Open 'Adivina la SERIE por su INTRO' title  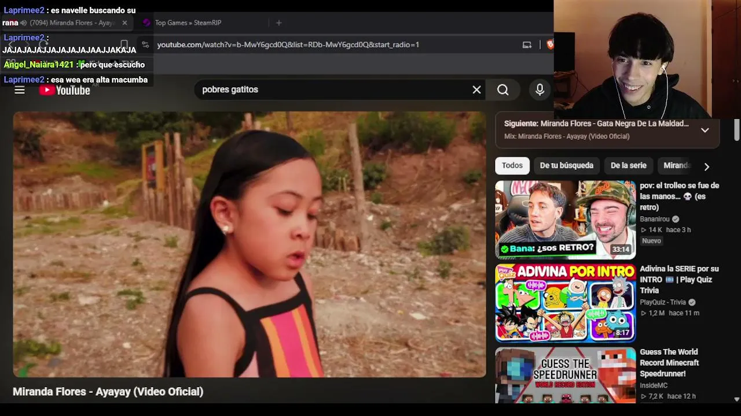680,280
